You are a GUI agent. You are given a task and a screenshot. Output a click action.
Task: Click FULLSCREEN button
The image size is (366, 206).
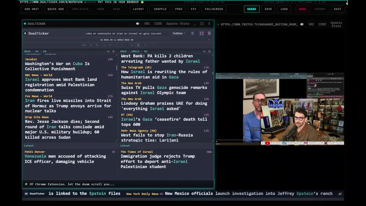click(x=214, y=9)
